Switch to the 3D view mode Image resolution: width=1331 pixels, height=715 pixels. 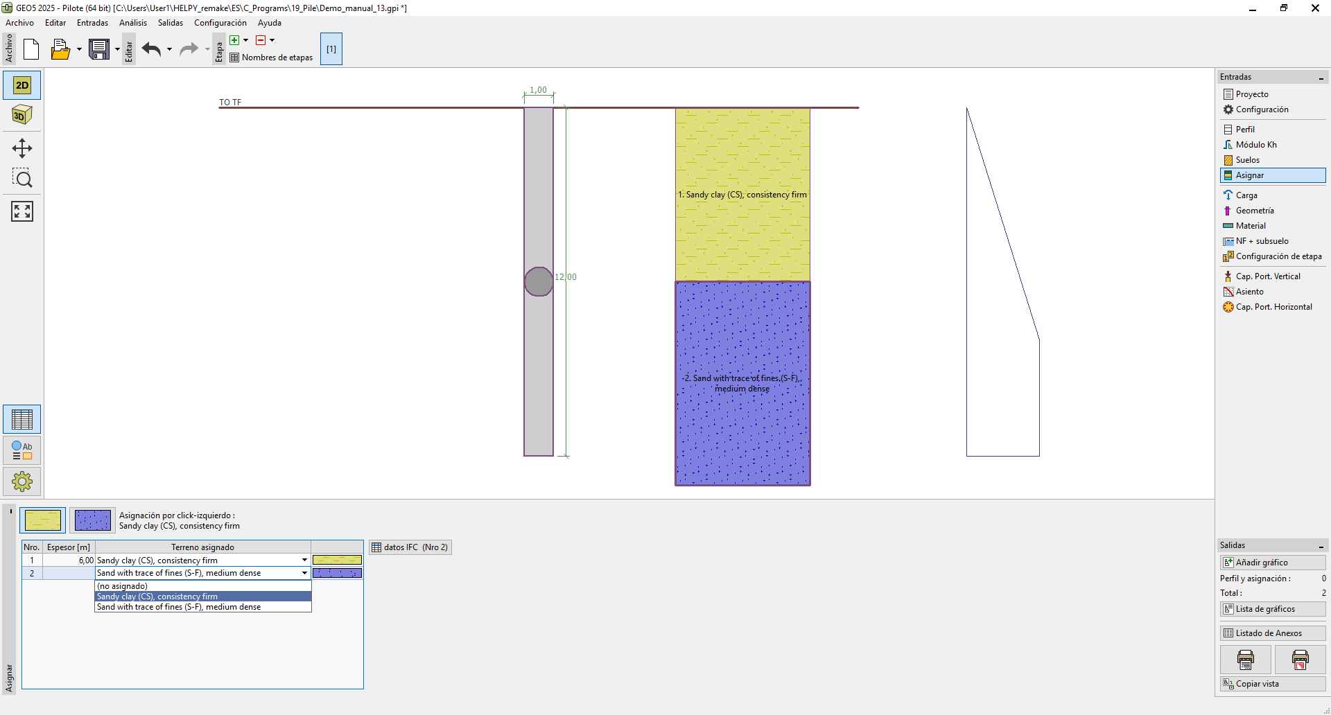(x=22, y=115)
